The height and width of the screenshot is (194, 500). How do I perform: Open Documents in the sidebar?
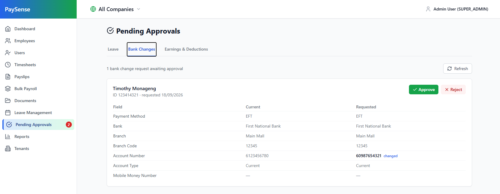click(x=38, y=101)
